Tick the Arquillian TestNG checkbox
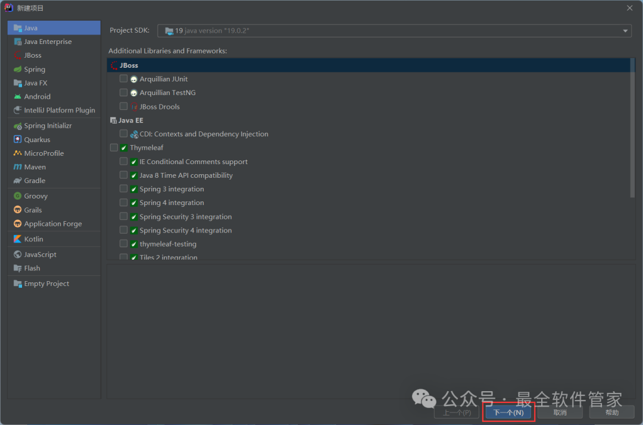Screen dimensions: 643x425 point(123,93)
